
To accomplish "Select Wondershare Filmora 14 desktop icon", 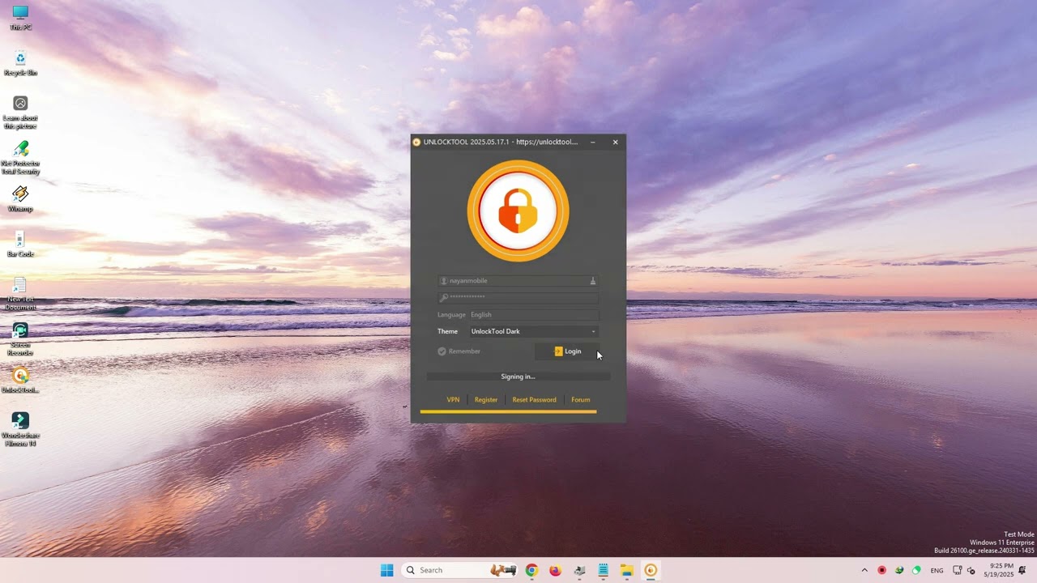I will pyautogui.click(x=20, y=430).
